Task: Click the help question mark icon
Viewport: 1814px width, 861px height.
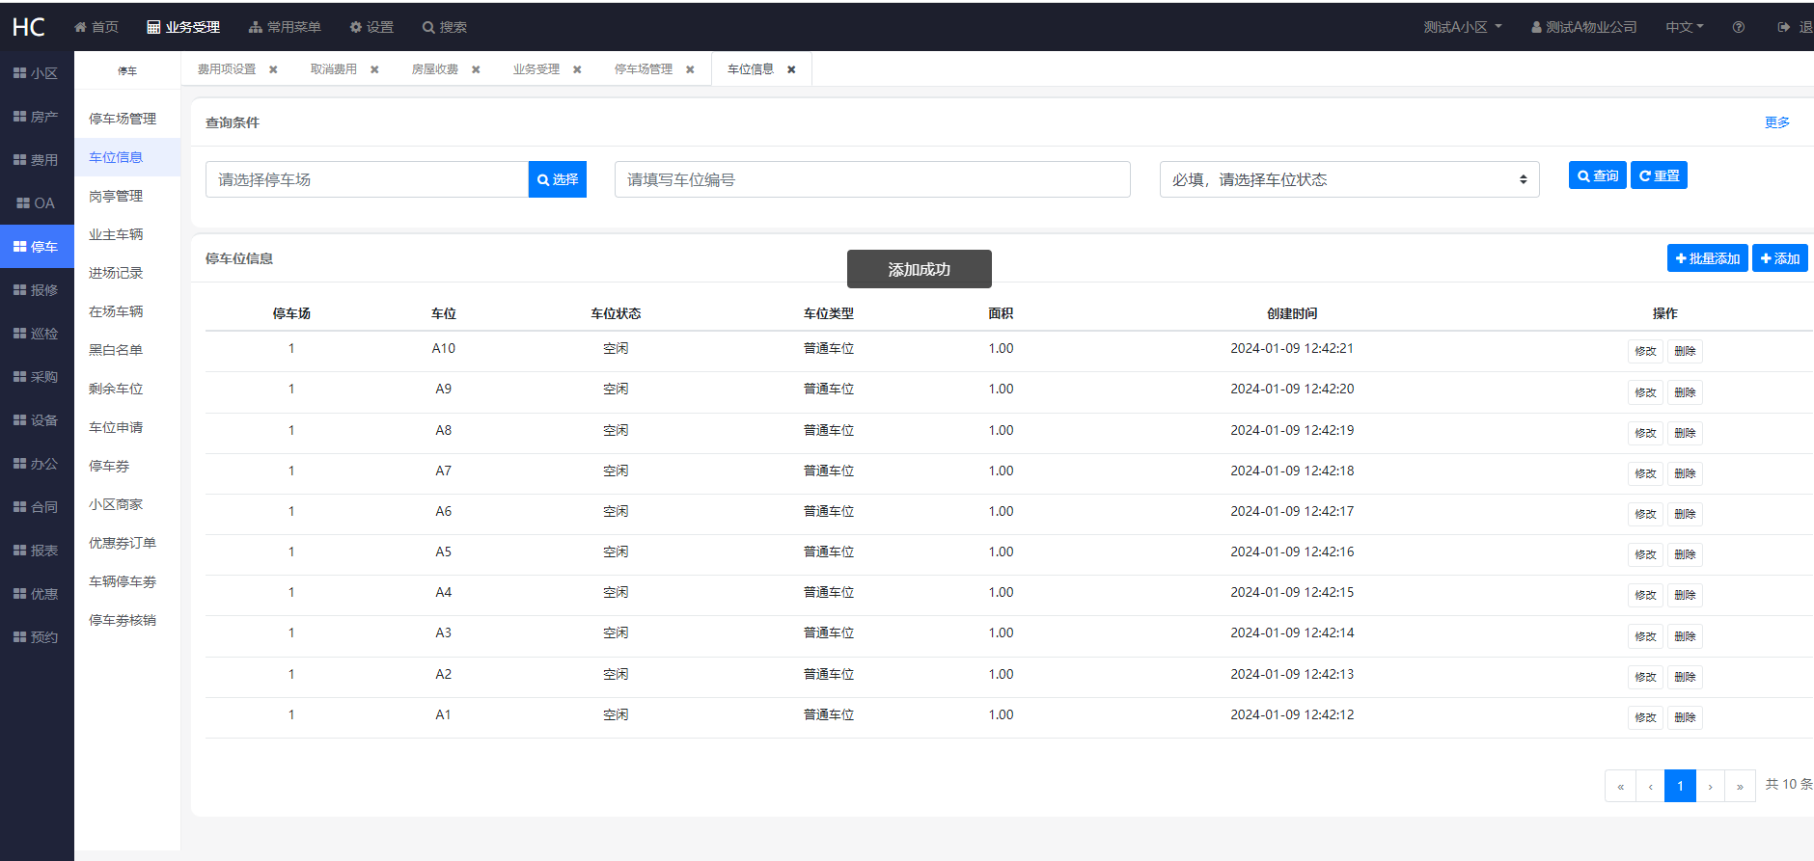Action: pos(1738,27)
